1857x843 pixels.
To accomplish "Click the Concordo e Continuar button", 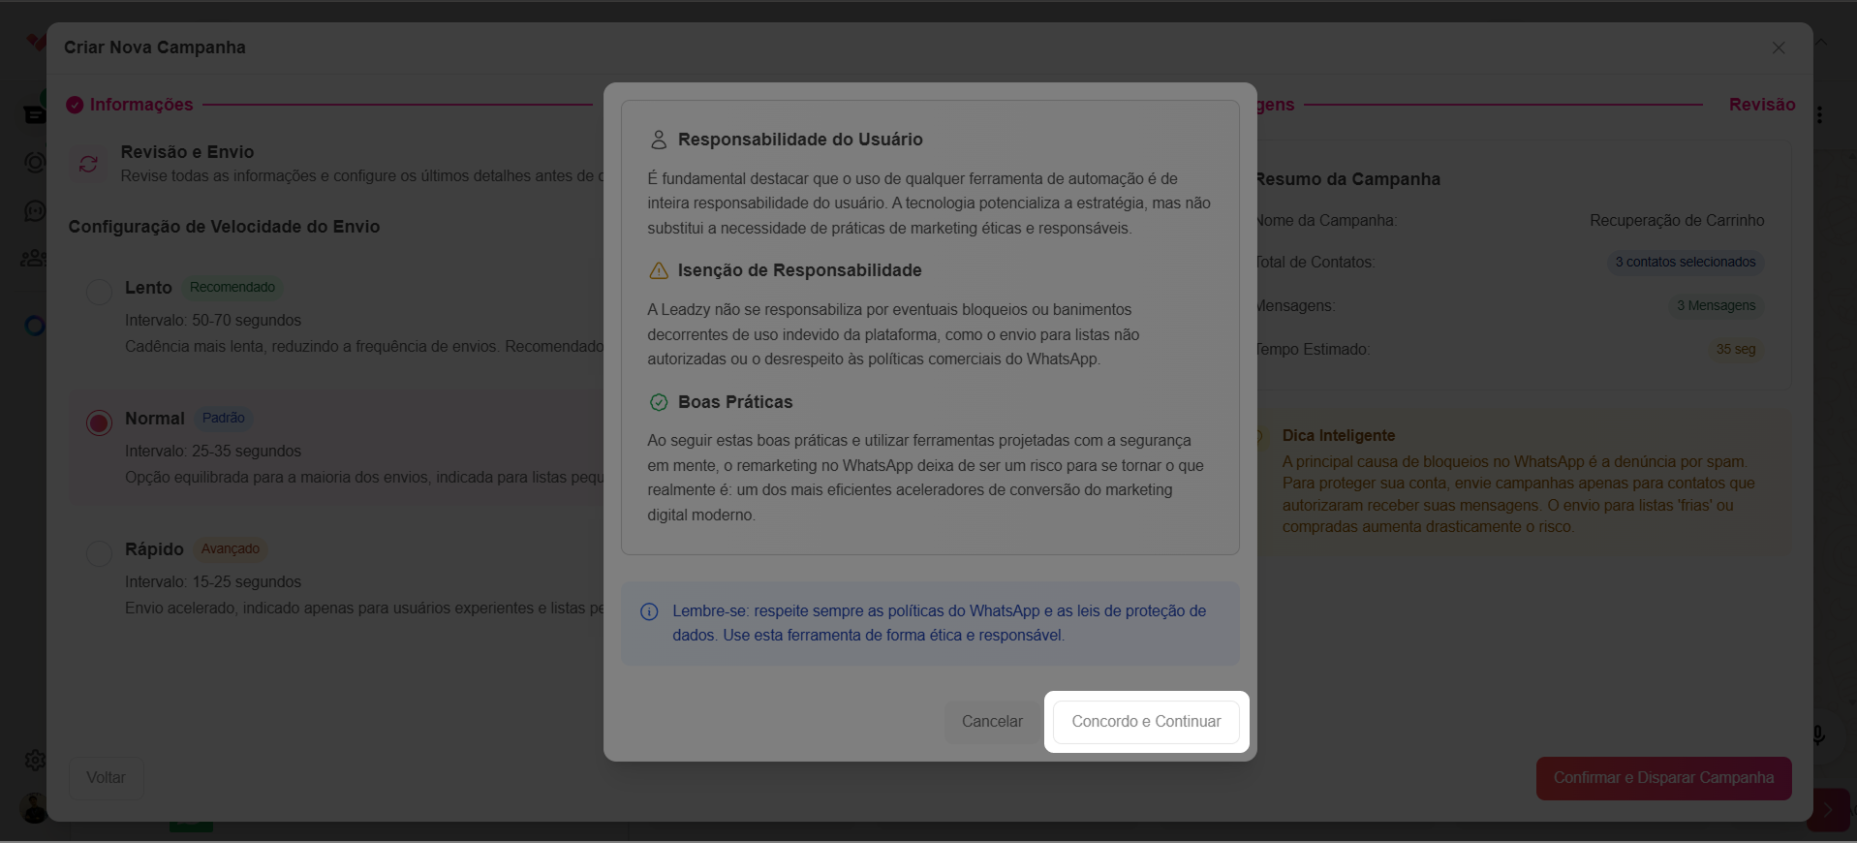I will [1146, 722].
